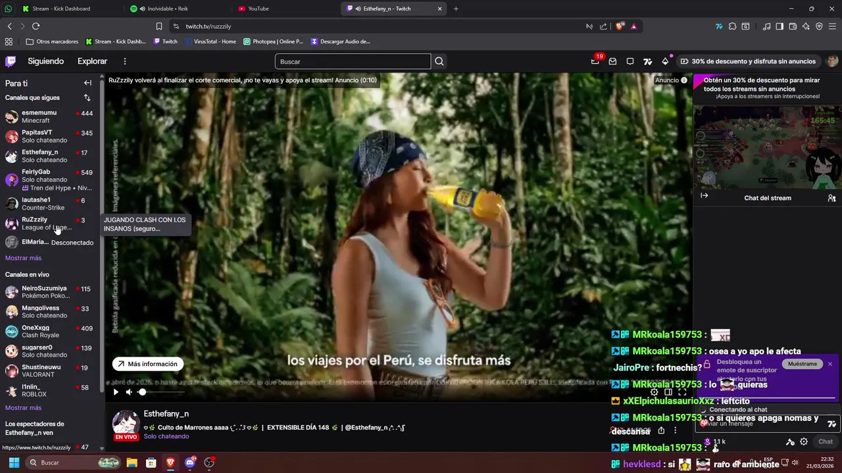Bookmark this page in address bar
This screenshot has width=842, height=473.
coord(159,26)
